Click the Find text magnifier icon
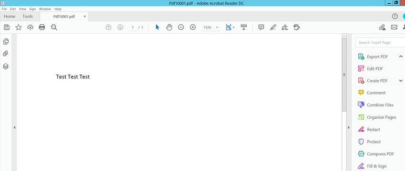The width and height of the screenshot is (405, 171). click(54, 27)
